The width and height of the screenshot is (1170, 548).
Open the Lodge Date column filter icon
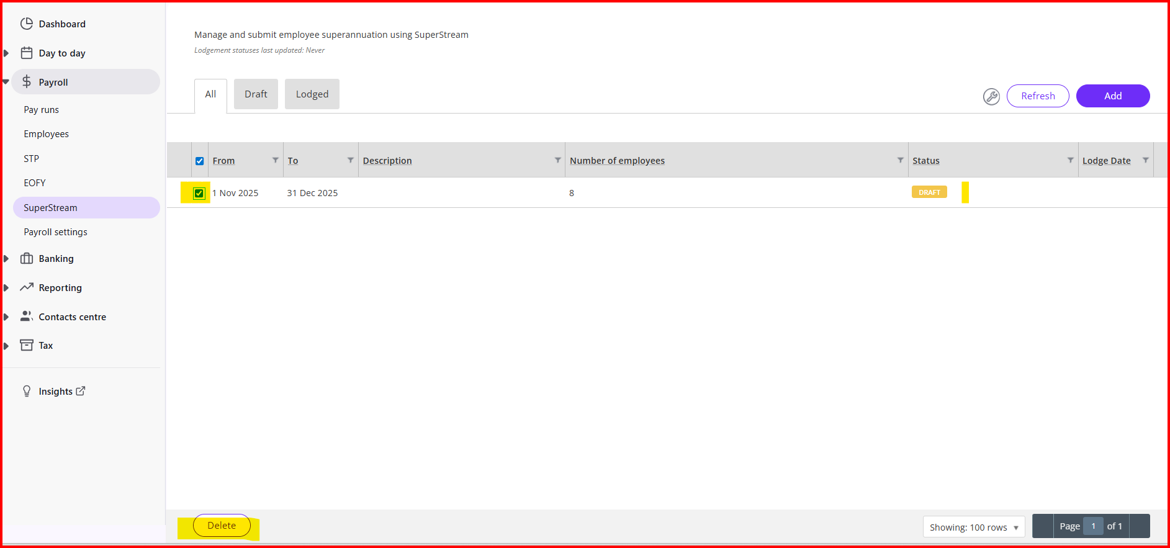pos(1146,160)
